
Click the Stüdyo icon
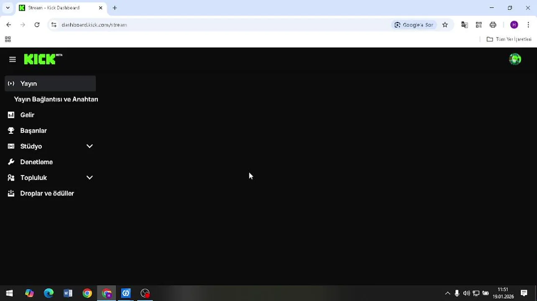pyautogui.click(x=11, y=146)
